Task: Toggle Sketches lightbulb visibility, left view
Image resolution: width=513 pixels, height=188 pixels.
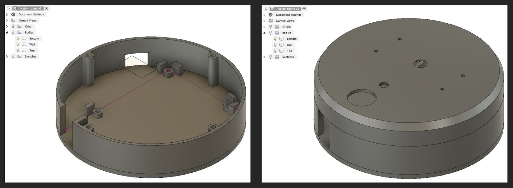Action: pos(13,56)
